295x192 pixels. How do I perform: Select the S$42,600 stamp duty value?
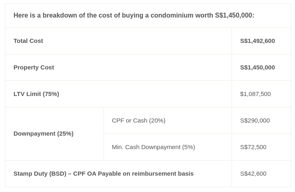(253, 174)
